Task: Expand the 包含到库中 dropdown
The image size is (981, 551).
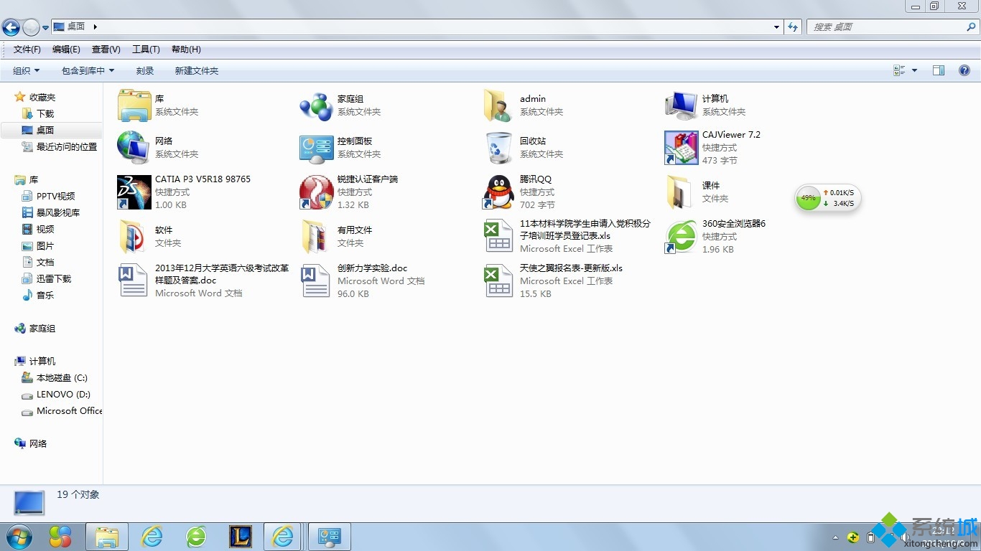Action: pos(88,70)
